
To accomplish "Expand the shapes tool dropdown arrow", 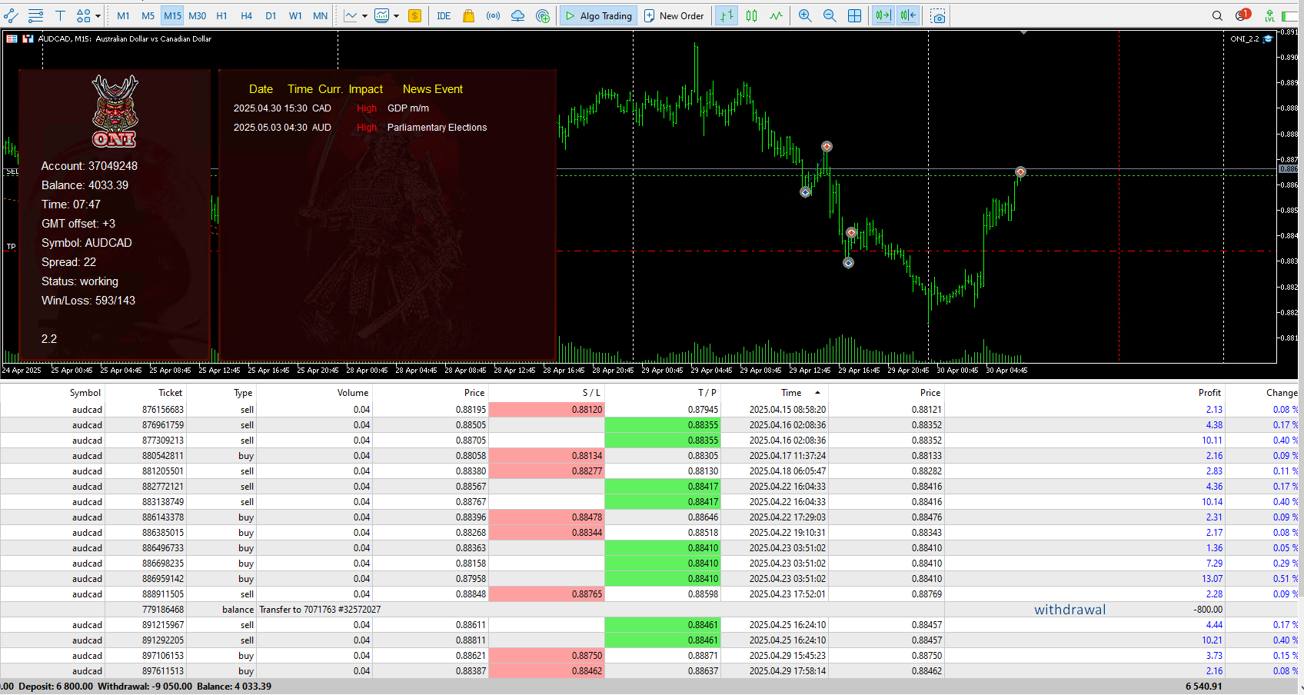I will (x=98, y=15).
